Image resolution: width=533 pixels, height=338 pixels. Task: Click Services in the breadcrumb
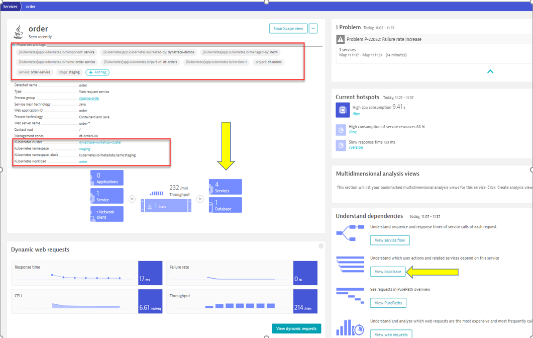coord(10,7)
